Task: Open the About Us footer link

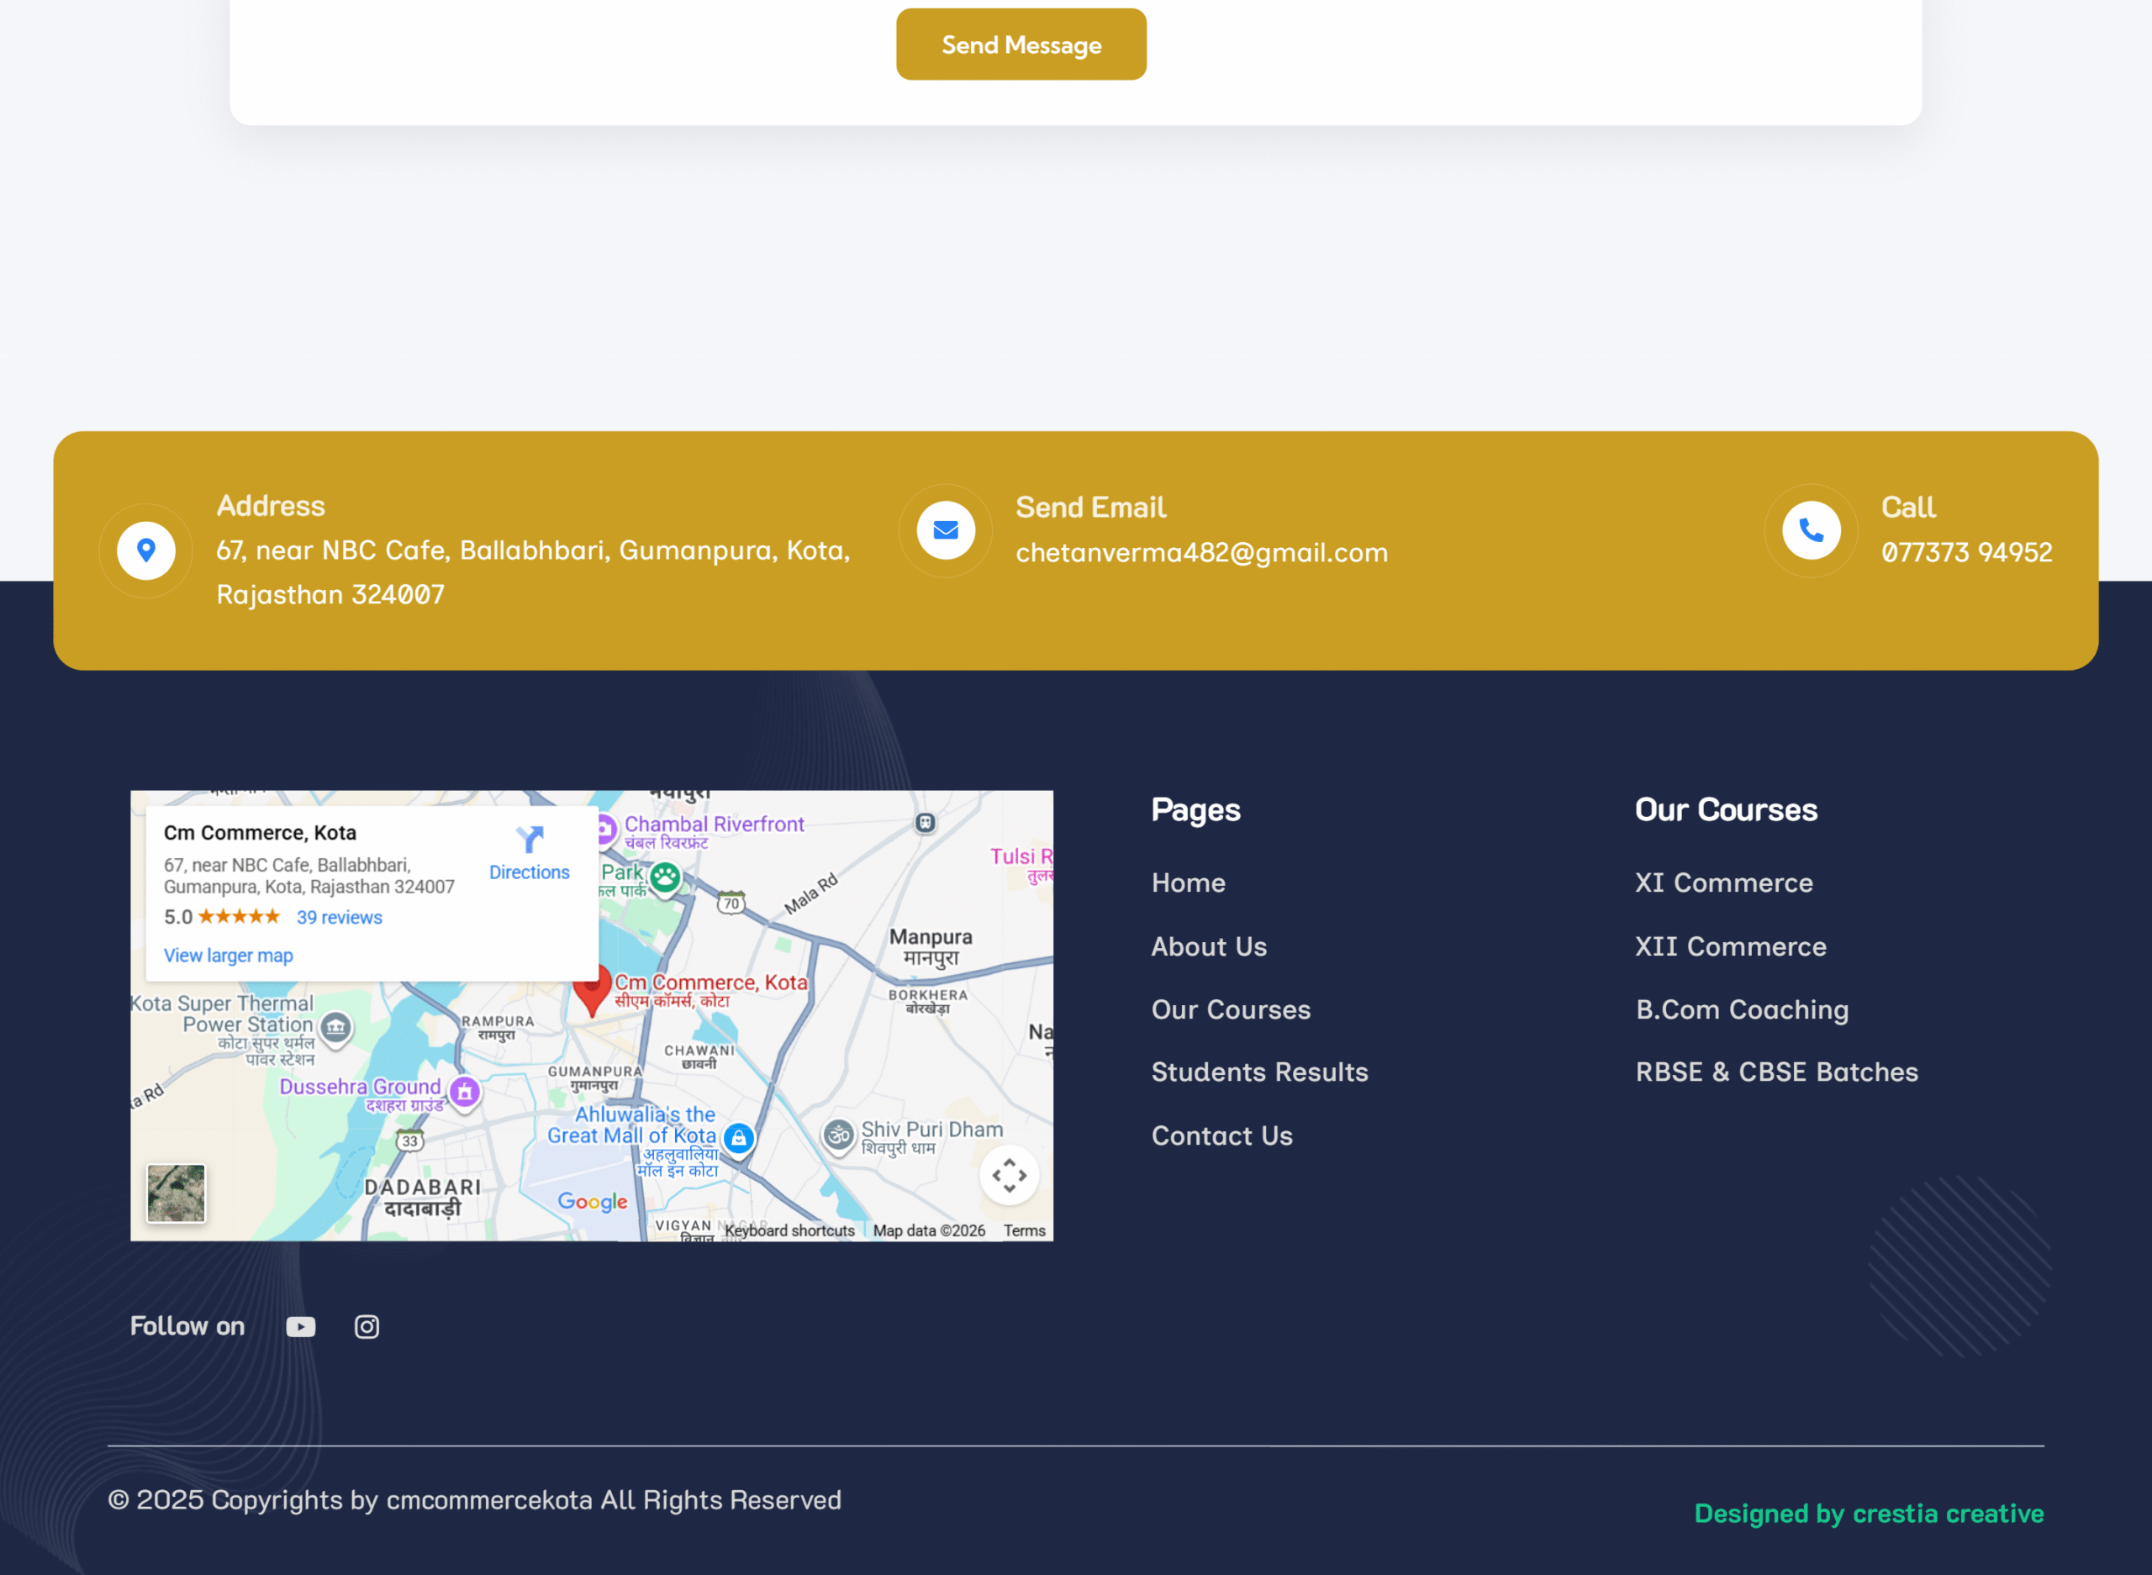Action: tap(1208, 946)
